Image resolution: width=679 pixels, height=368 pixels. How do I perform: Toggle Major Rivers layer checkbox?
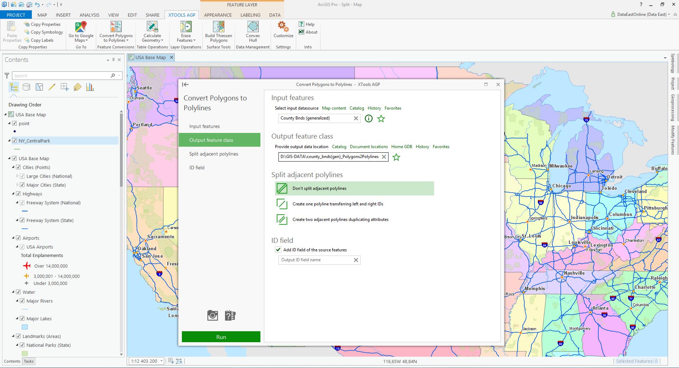coord(22,301)
